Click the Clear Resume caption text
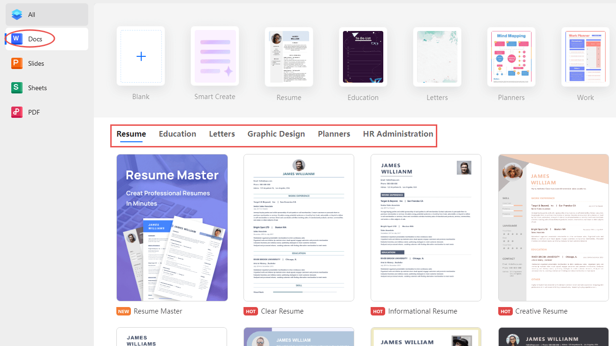The image size is (616, 346). coord(282,311)
